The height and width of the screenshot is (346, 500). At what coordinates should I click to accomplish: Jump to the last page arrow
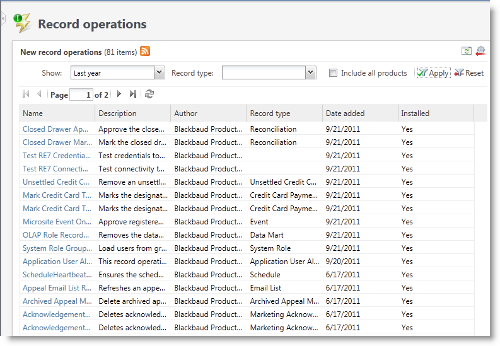click(x=132, y=95)
